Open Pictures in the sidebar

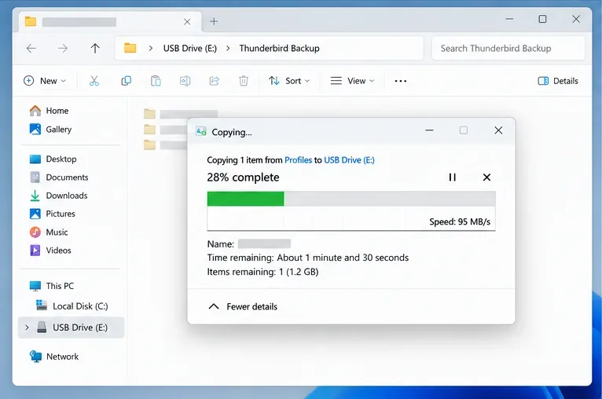click(x=52, y=214)
